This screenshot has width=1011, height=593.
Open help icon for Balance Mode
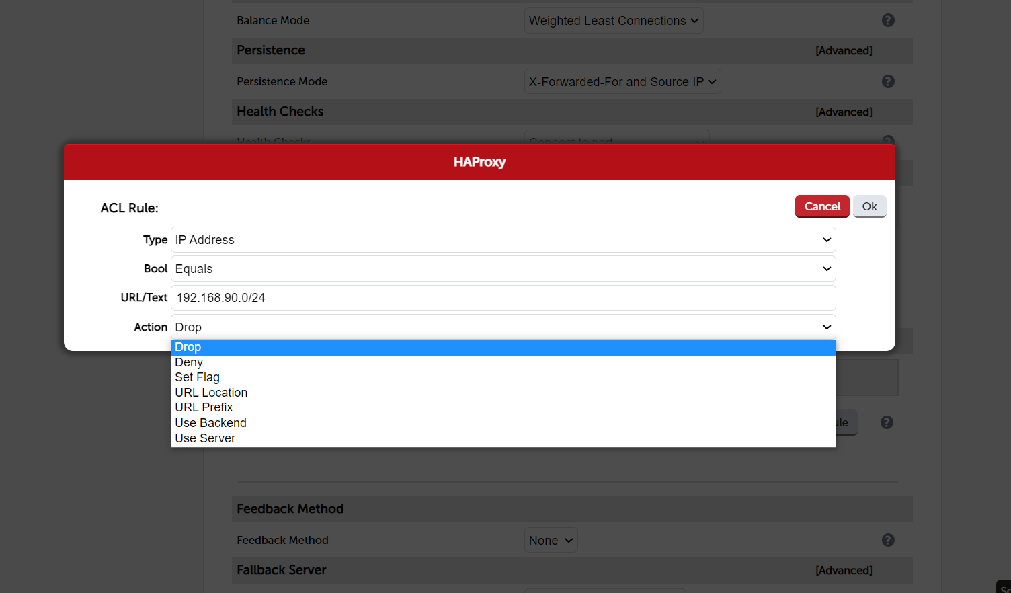point(888,20)
